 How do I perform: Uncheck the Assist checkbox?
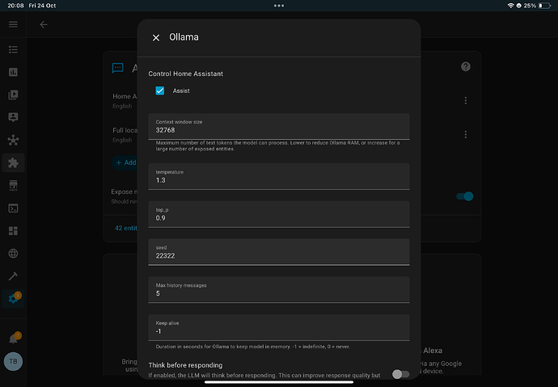tap(160, 90)
